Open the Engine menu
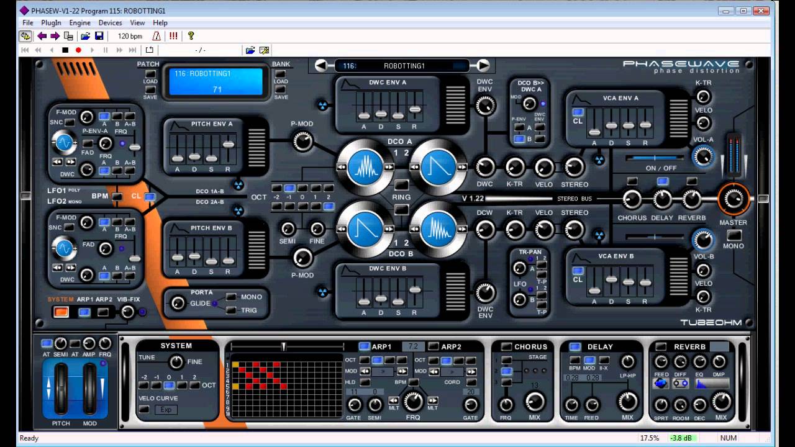This screenshot has height=447, width=795. click(x=80, y=22)
